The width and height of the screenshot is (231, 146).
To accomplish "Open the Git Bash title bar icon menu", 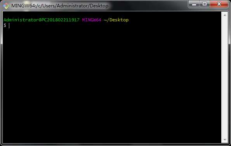I will coord(6,6).
